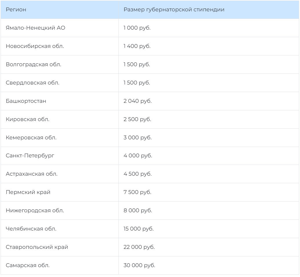Select the 'Кемеровская обл.' cell
The width and height of the screenshot is (300, 277).
pos(31,138)
